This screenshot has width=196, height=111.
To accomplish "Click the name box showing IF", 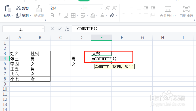I will click(22, 29).
